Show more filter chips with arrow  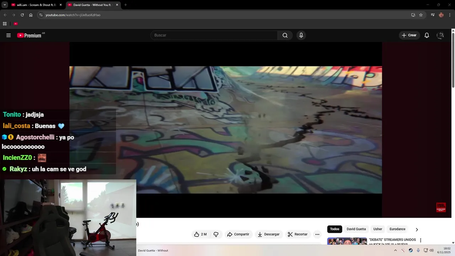417,229
